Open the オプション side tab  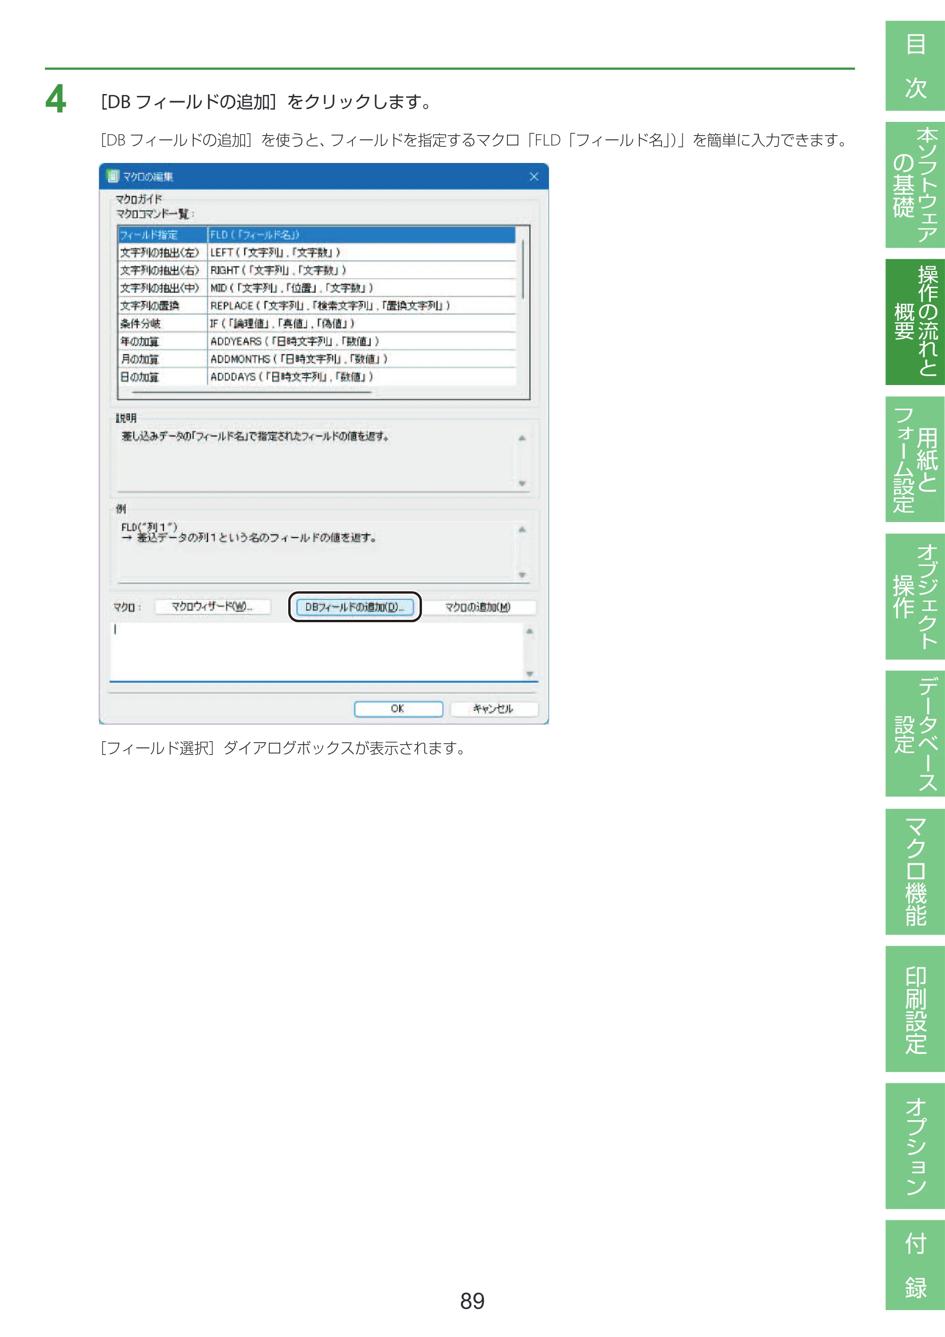[915, 1146]
